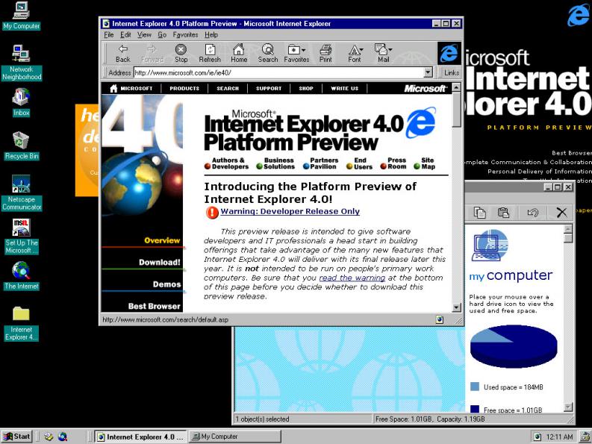Open the address bar dropdown arrow
Screen dimensions: 592x444
[428, 72]
